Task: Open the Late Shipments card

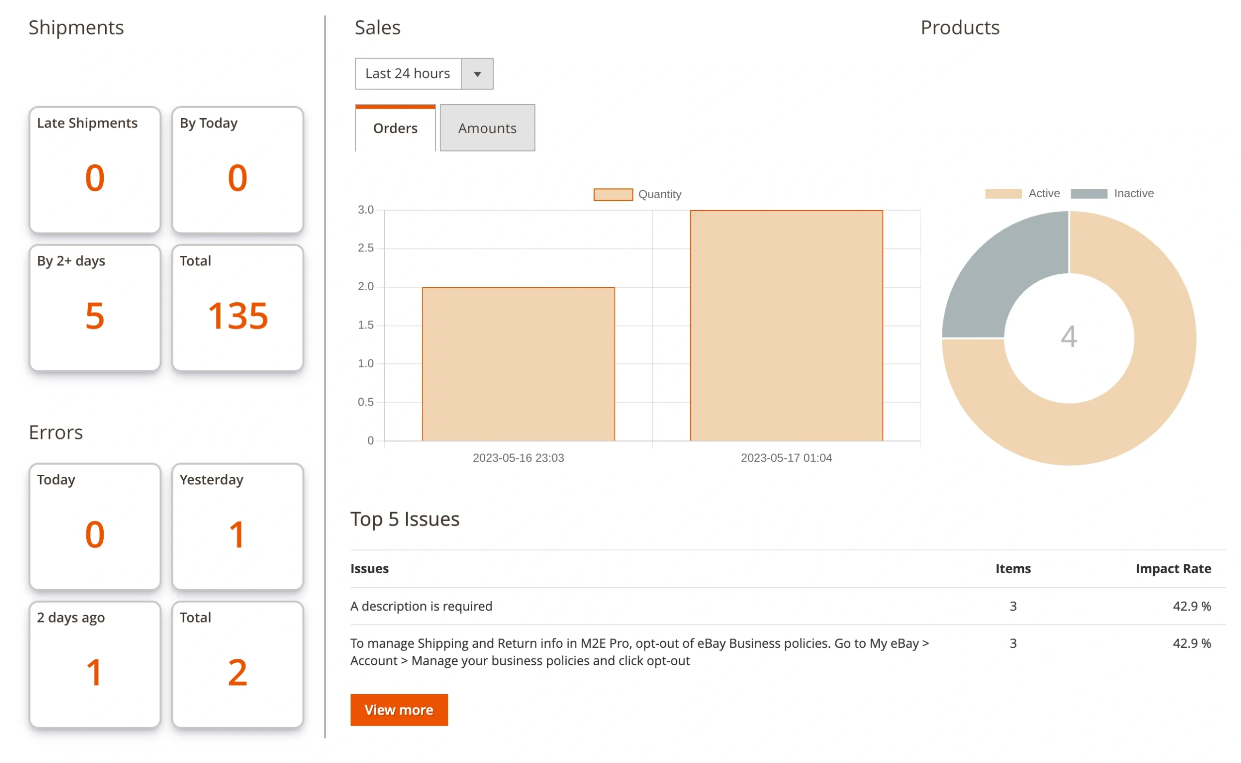Action: (x=95, y=170)
